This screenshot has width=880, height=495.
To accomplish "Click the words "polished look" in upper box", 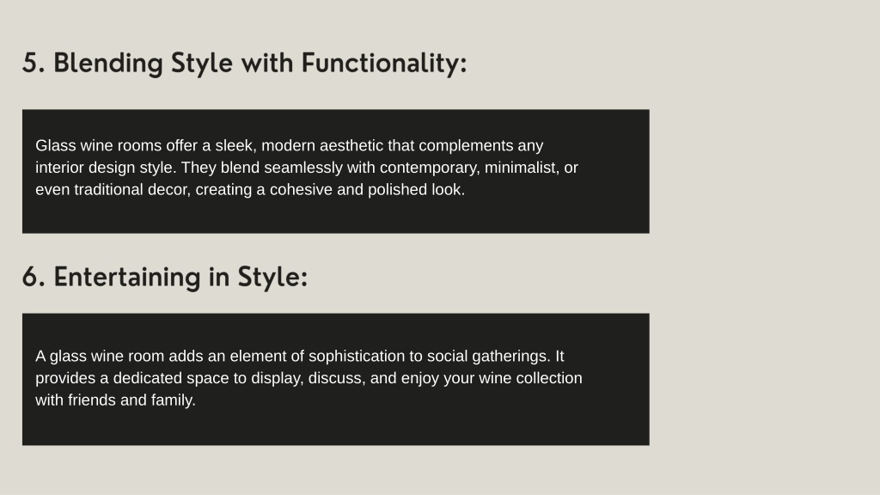I will (416, 190).
